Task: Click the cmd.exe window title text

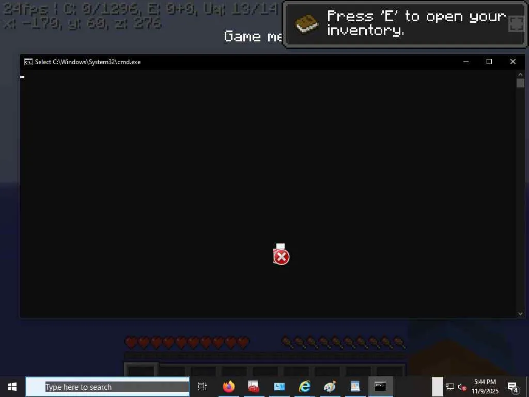Action: pos(88,62)
